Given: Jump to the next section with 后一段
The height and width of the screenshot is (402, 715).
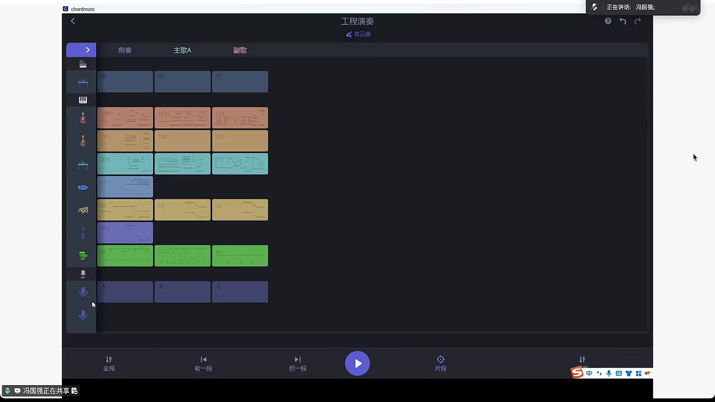Looking at the screenshot, I should 298,363.
